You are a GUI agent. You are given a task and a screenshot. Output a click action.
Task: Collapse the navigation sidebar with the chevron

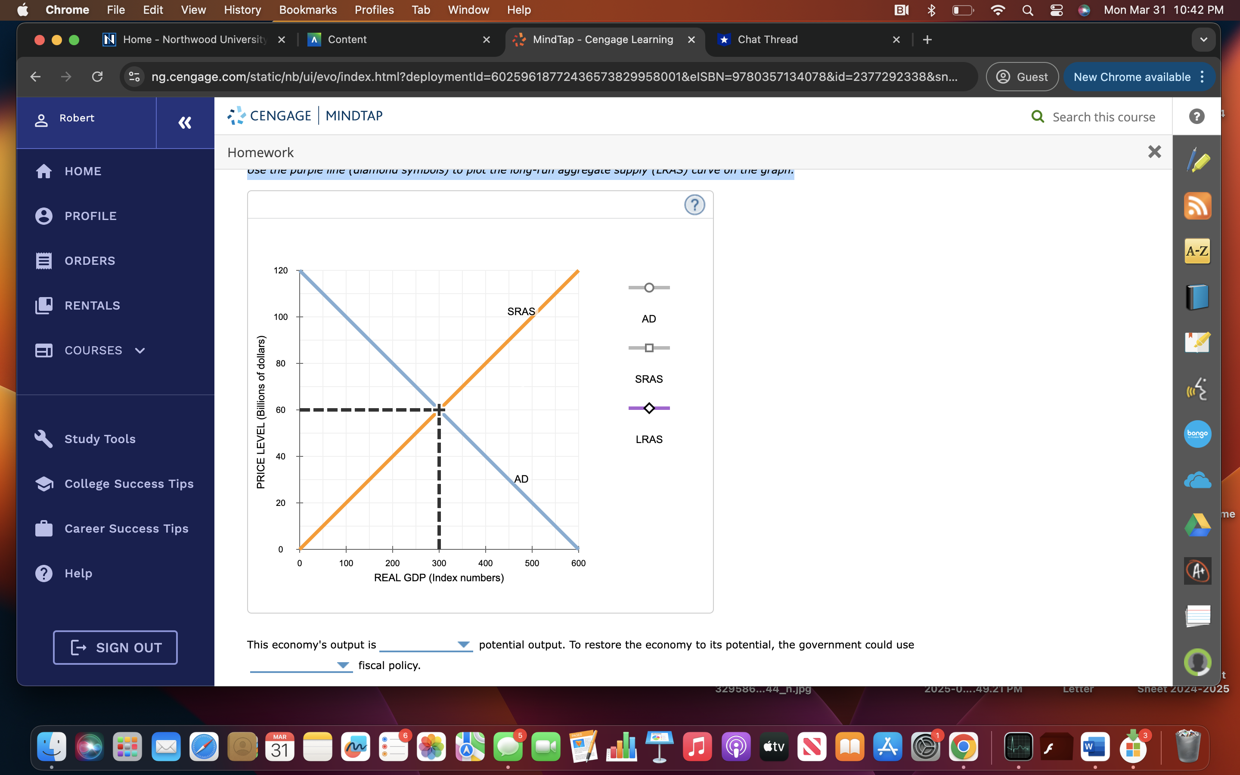click(x=185, y=123)
